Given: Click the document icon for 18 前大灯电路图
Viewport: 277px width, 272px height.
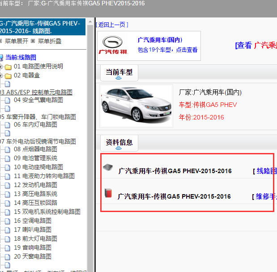Looking at the screenshot, I should (x=8, y=239).
